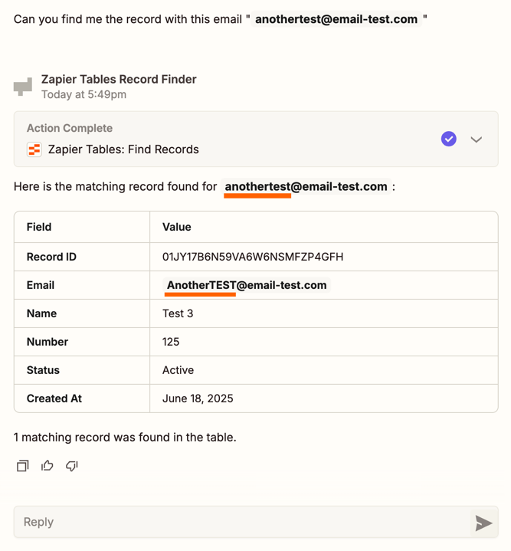
Task: Click the Zapier Tables Record Finder name
Action: tap(119, 79)
